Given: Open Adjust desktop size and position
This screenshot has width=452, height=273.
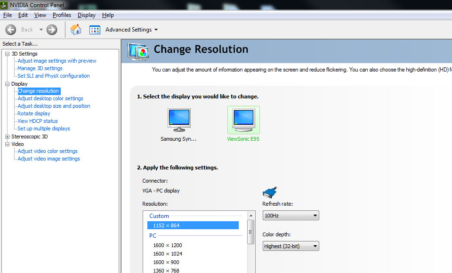Looking at the screenshot, I should click(x=54, y=106).
